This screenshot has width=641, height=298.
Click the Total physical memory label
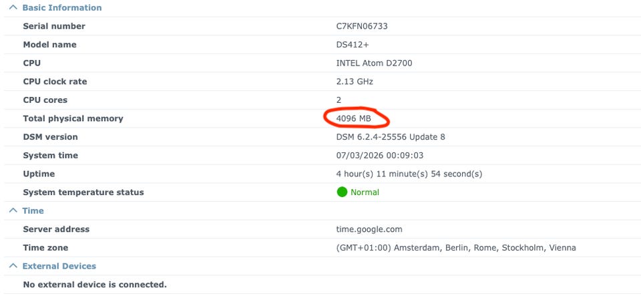click(73, 118)
